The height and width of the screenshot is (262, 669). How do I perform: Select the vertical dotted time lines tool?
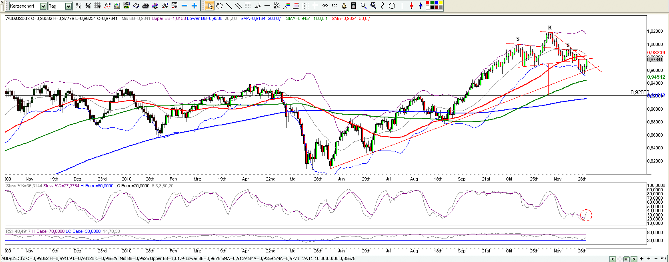(305, 6)
